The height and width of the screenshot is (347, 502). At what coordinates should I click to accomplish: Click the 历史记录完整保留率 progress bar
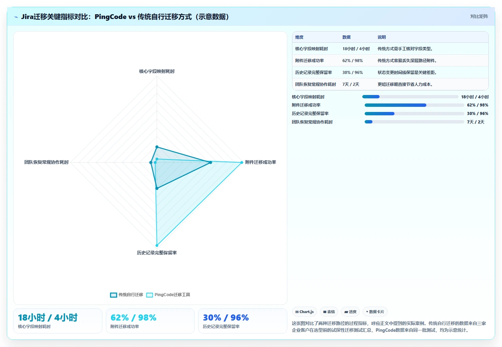(x=414, y=114)
